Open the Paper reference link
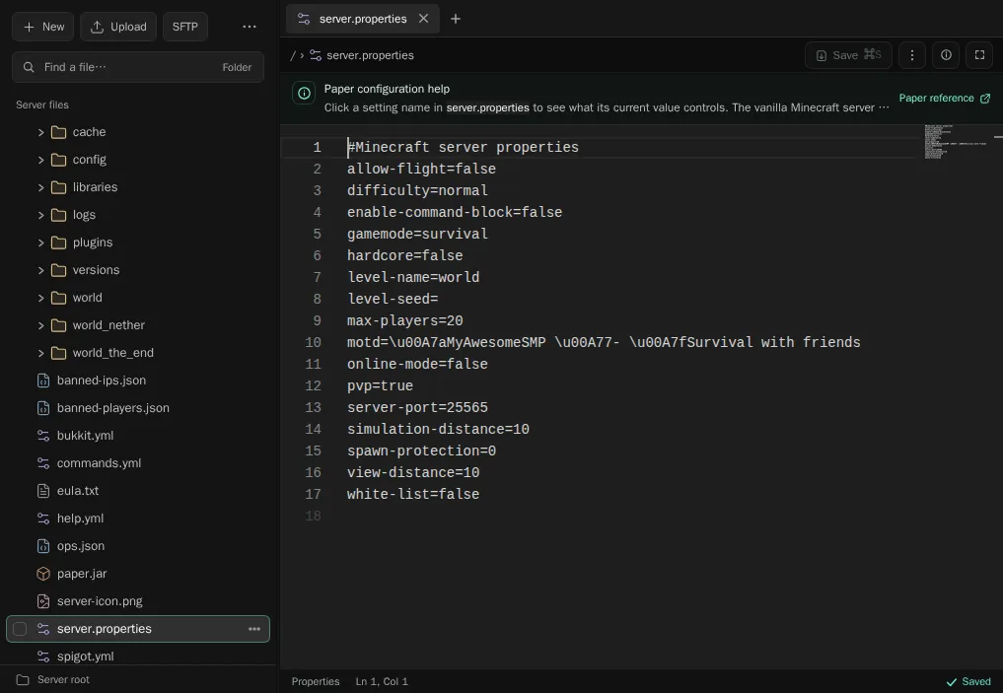Image resolution: width=1003 pixels, height=693 pixels. point(944,98)
